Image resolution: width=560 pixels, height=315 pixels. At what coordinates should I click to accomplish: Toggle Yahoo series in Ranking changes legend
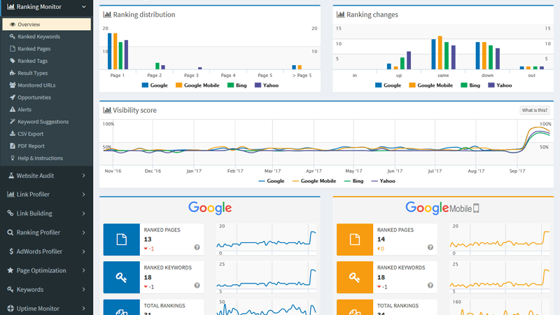[500, 85]
